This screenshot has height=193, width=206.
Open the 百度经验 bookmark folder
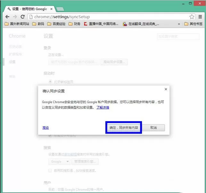[56, 24]
